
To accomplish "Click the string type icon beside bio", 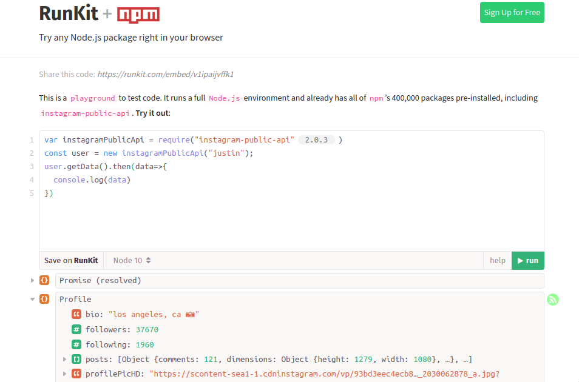I will (x=76, y=315).
